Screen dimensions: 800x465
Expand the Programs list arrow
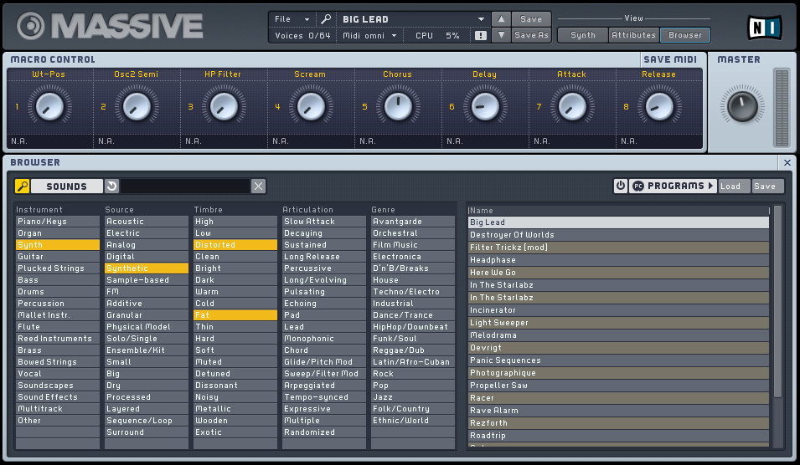pos(710,186)
